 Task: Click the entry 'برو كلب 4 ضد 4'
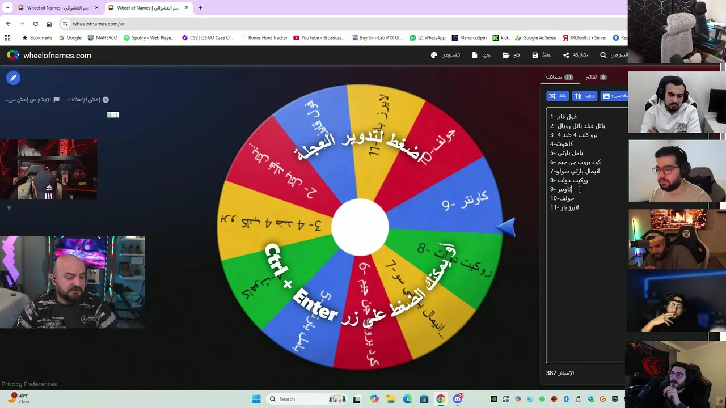(x=573, y=135)
